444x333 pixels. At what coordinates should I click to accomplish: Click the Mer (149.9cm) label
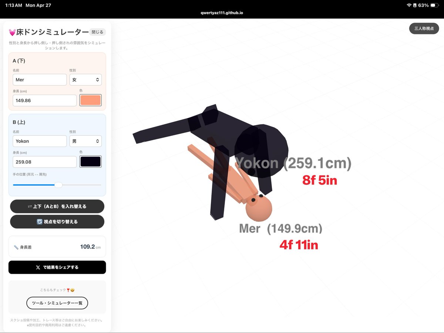[281, 229]
